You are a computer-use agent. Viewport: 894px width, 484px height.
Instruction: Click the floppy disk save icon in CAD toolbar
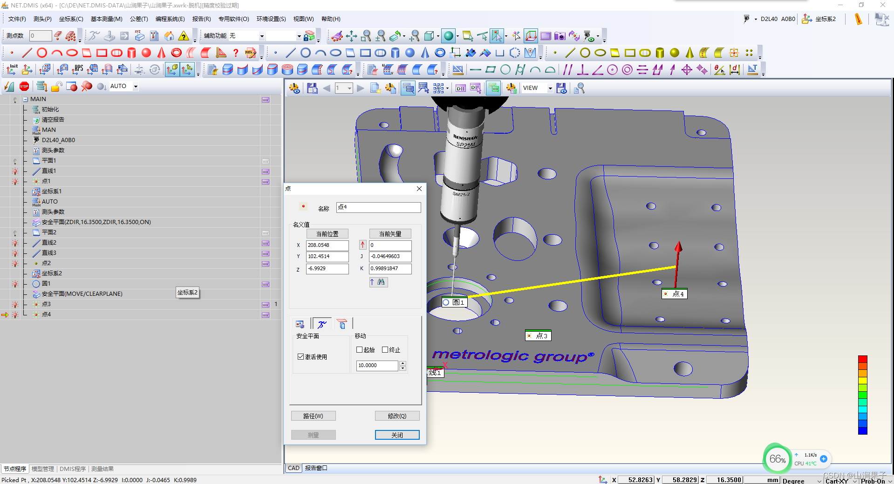pyautogui.click(x=312, y=88)
